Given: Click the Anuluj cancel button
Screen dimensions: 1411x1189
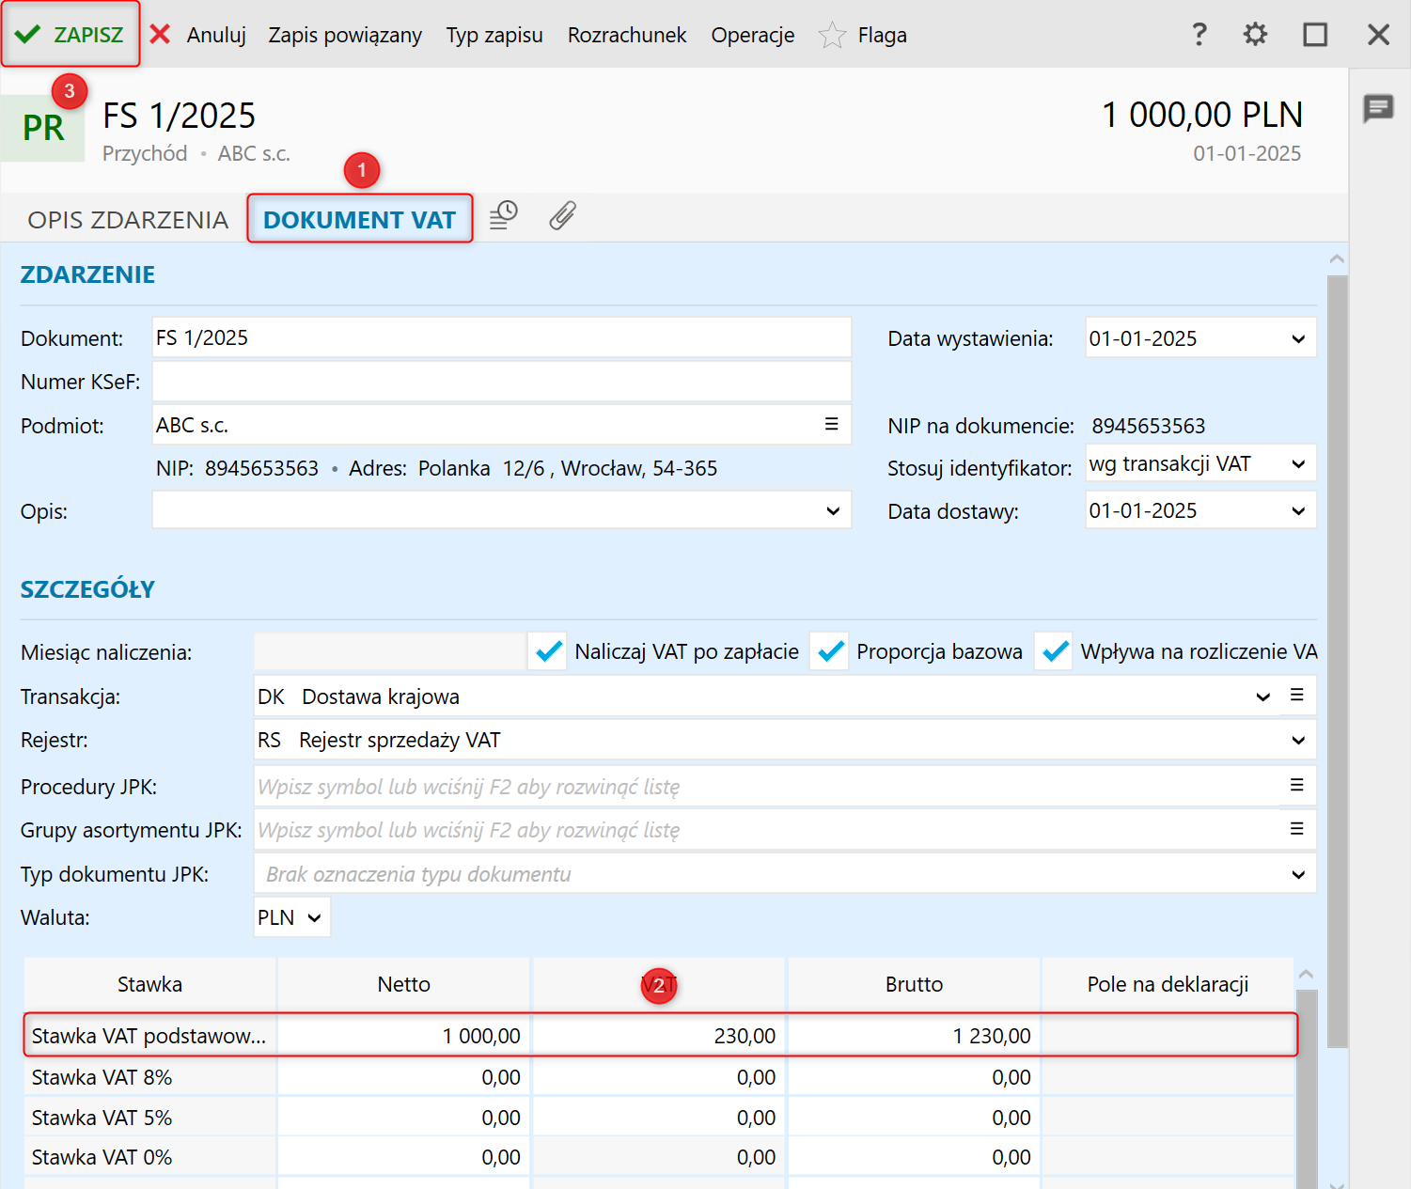Looking at the screenshot, I should tap(199, 36).
